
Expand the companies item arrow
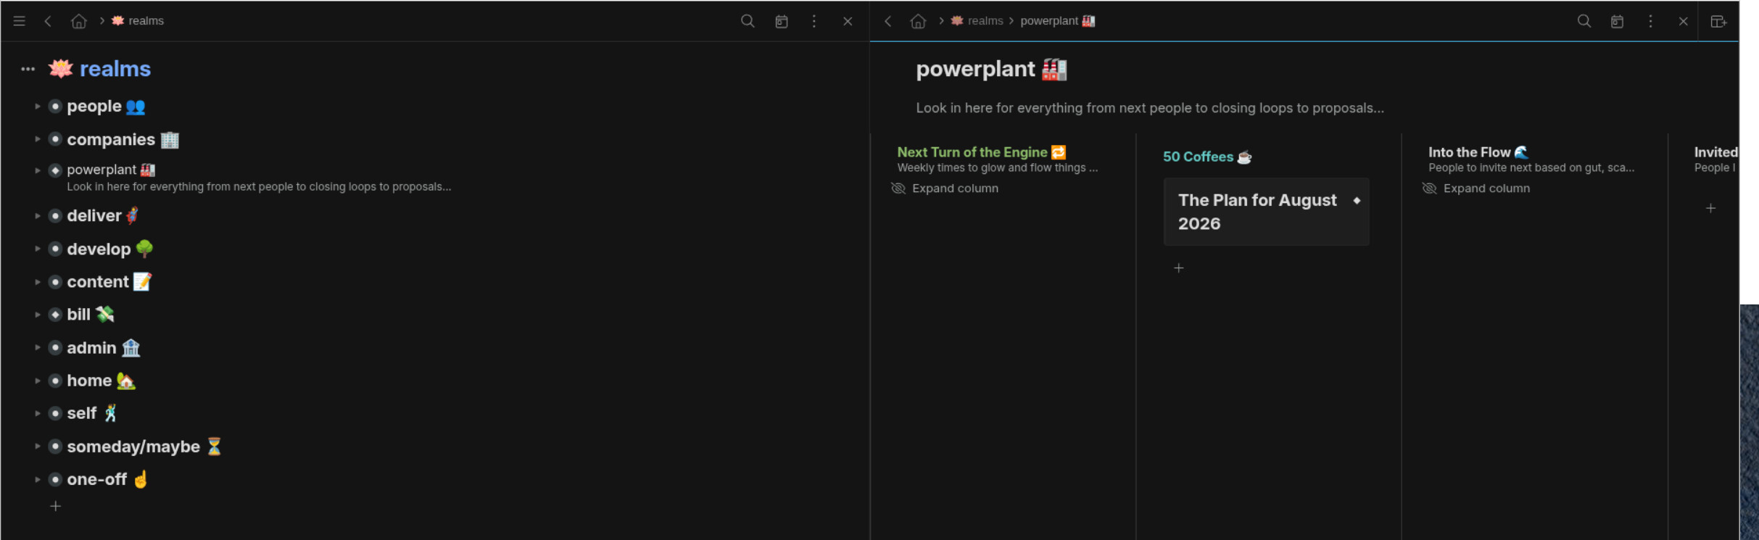(x=37, y=139)
